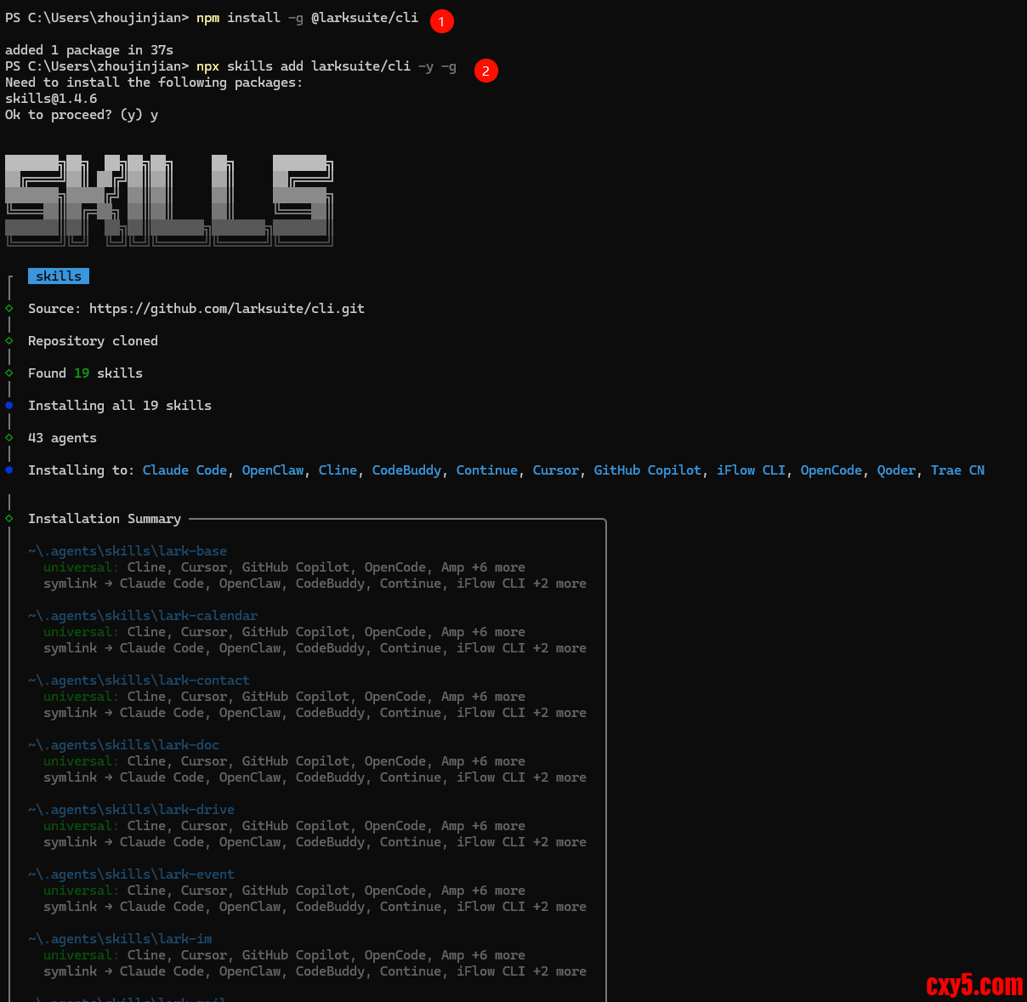Open the github.com/larksuite/cli.git source URL

(227, 309)
